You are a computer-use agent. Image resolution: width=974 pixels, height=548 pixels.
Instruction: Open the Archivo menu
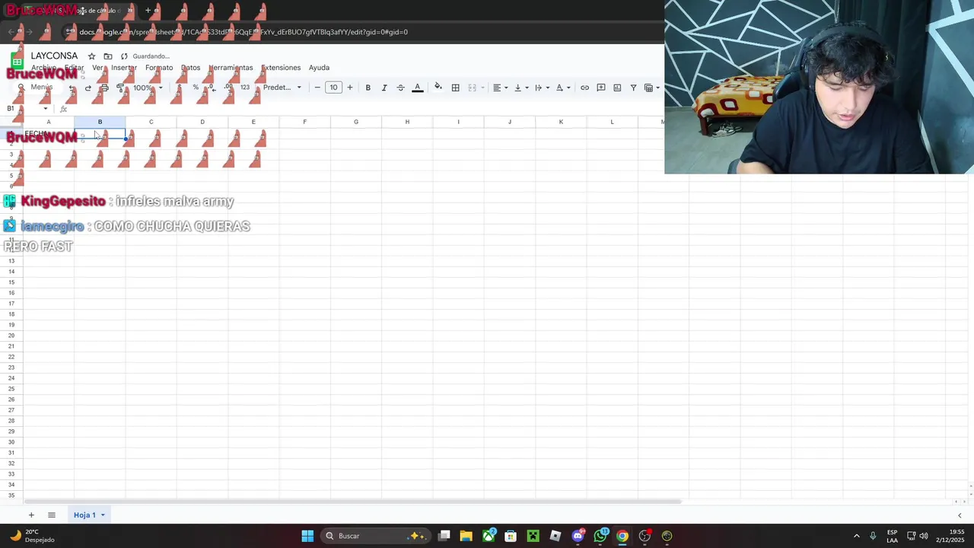click(43, 68)
